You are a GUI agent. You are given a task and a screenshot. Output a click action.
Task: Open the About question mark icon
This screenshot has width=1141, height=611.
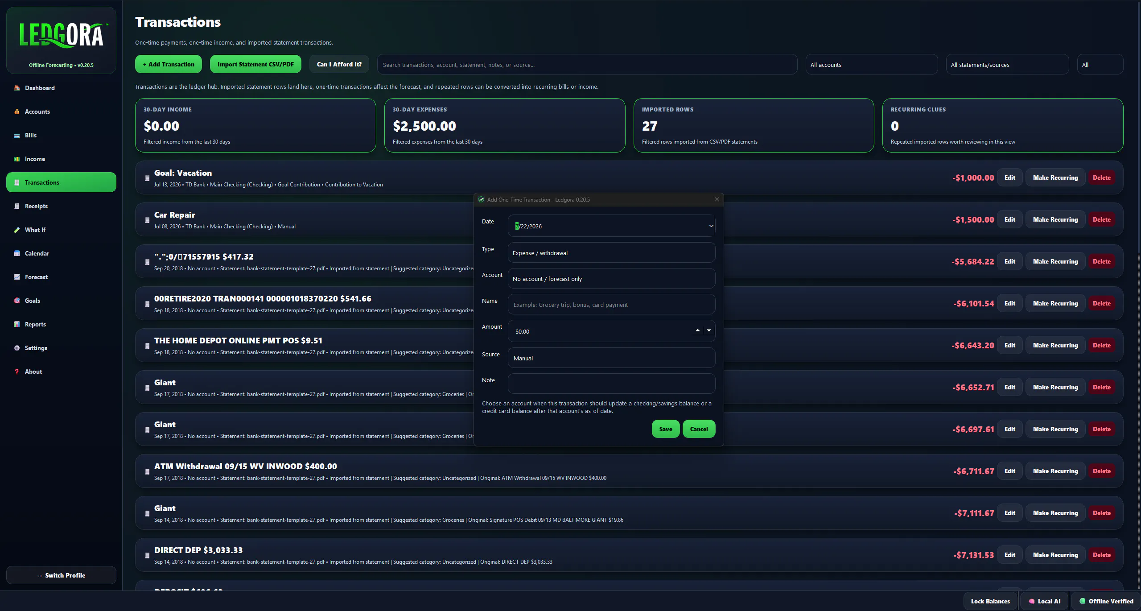coord(17,372)
